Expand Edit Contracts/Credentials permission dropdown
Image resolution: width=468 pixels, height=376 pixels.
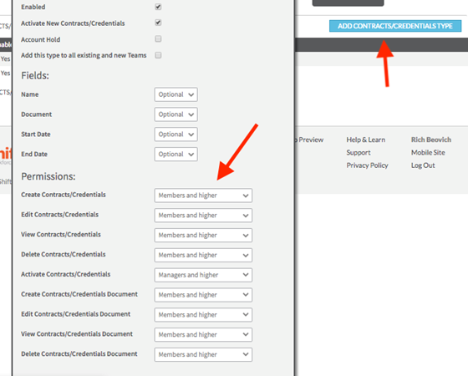click(x=203, y=216)
